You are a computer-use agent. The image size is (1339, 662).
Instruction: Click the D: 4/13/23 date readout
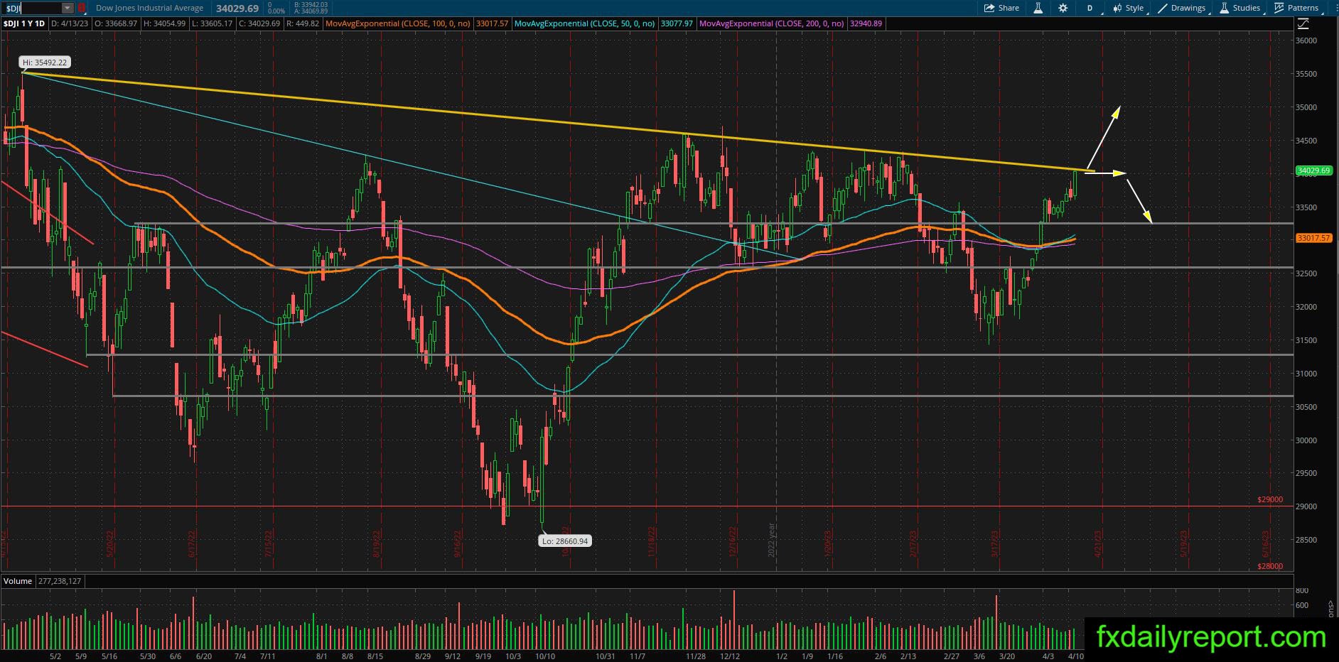pos(70,23)
